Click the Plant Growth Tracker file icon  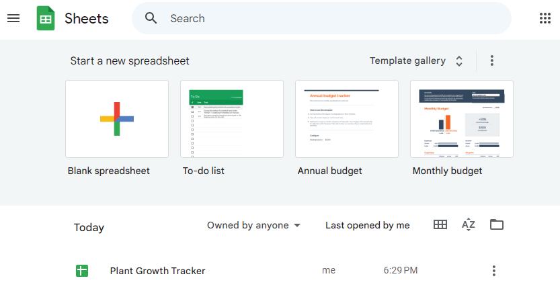(82, 271)
